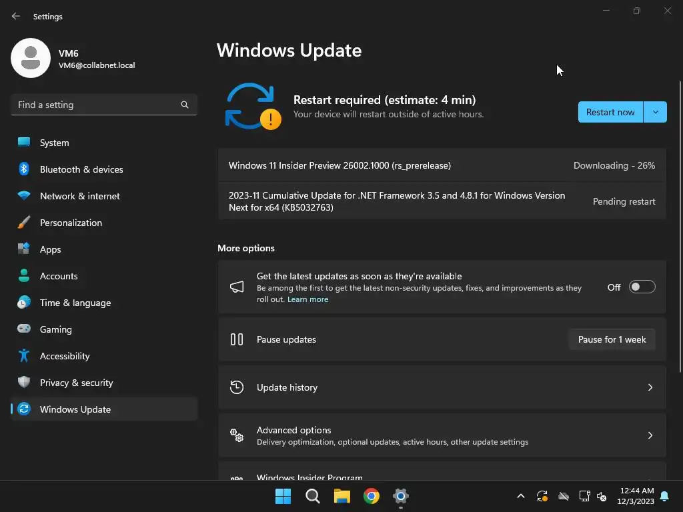Screen dimensions: 683x512
Task: Open File Explorer from the taskbar
Action: point(342,496)
